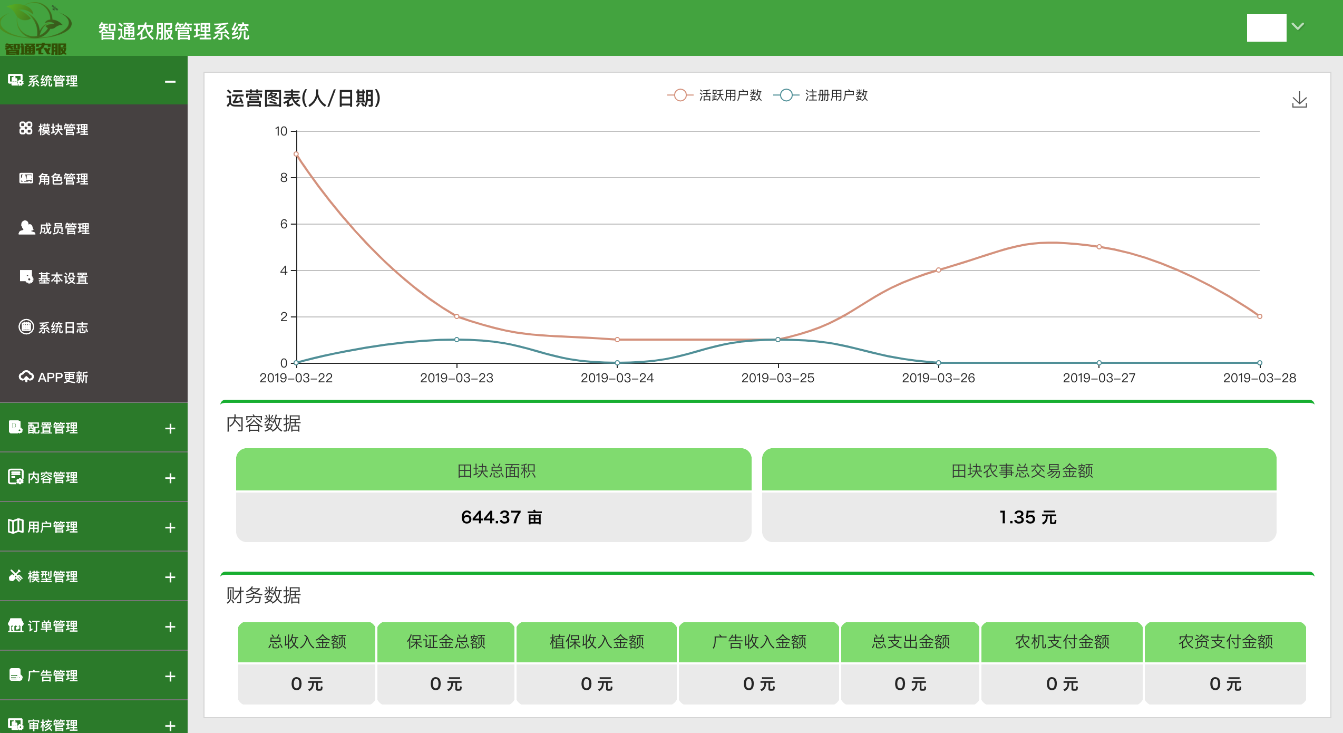1343x733 pixels.
Task: Click the 基本设置 gear-page icon
Action: 26,277
